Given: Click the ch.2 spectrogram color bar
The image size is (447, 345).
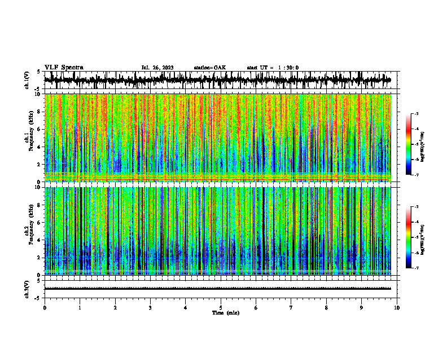Looking at the screenshot, I should pos(409,237).
